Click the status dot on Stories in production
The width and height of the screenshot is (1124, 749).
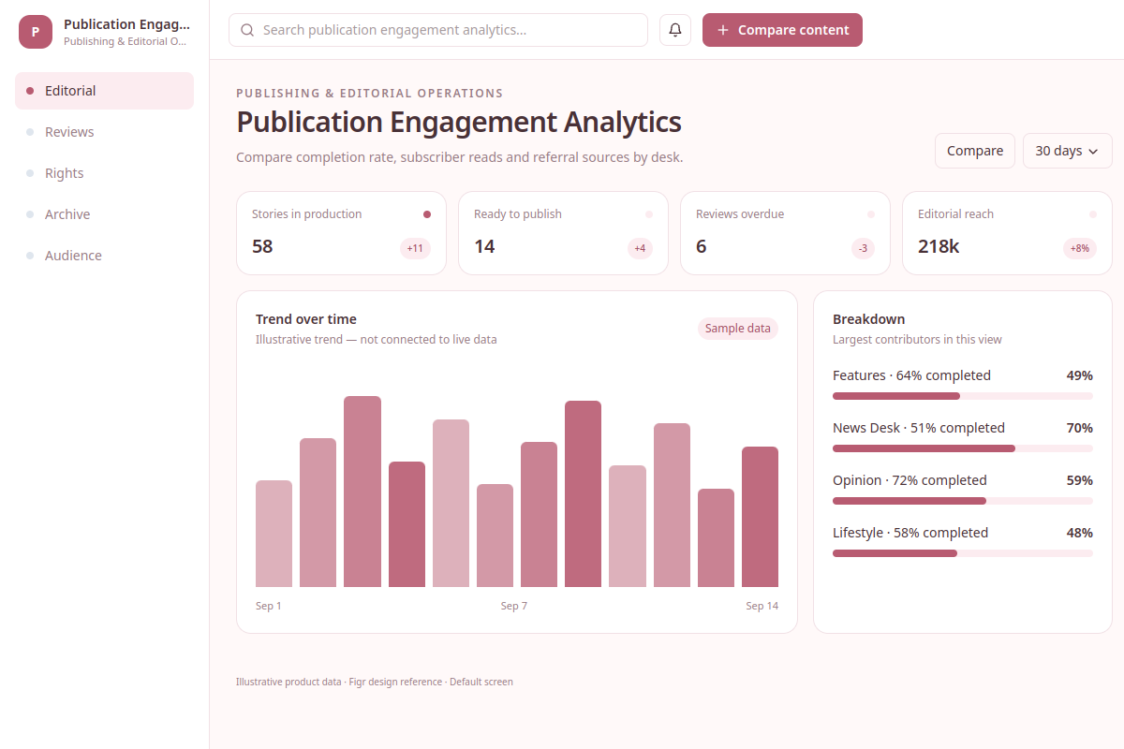coord(427,214)
